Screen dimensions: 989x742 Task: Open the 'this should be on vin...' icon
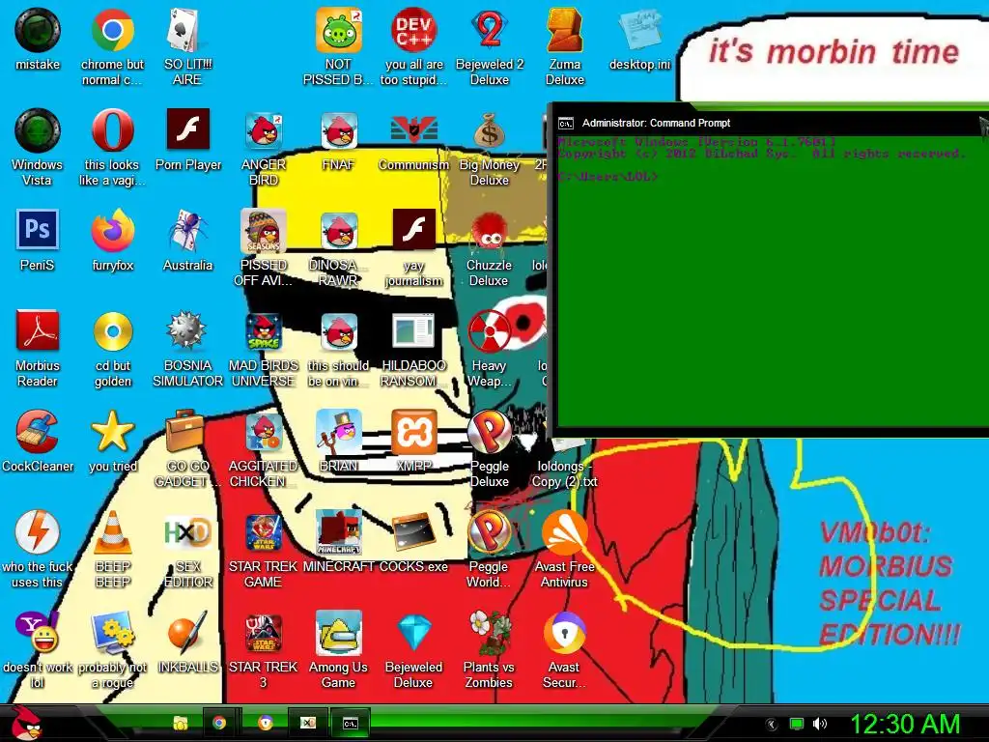coord(339,331)
